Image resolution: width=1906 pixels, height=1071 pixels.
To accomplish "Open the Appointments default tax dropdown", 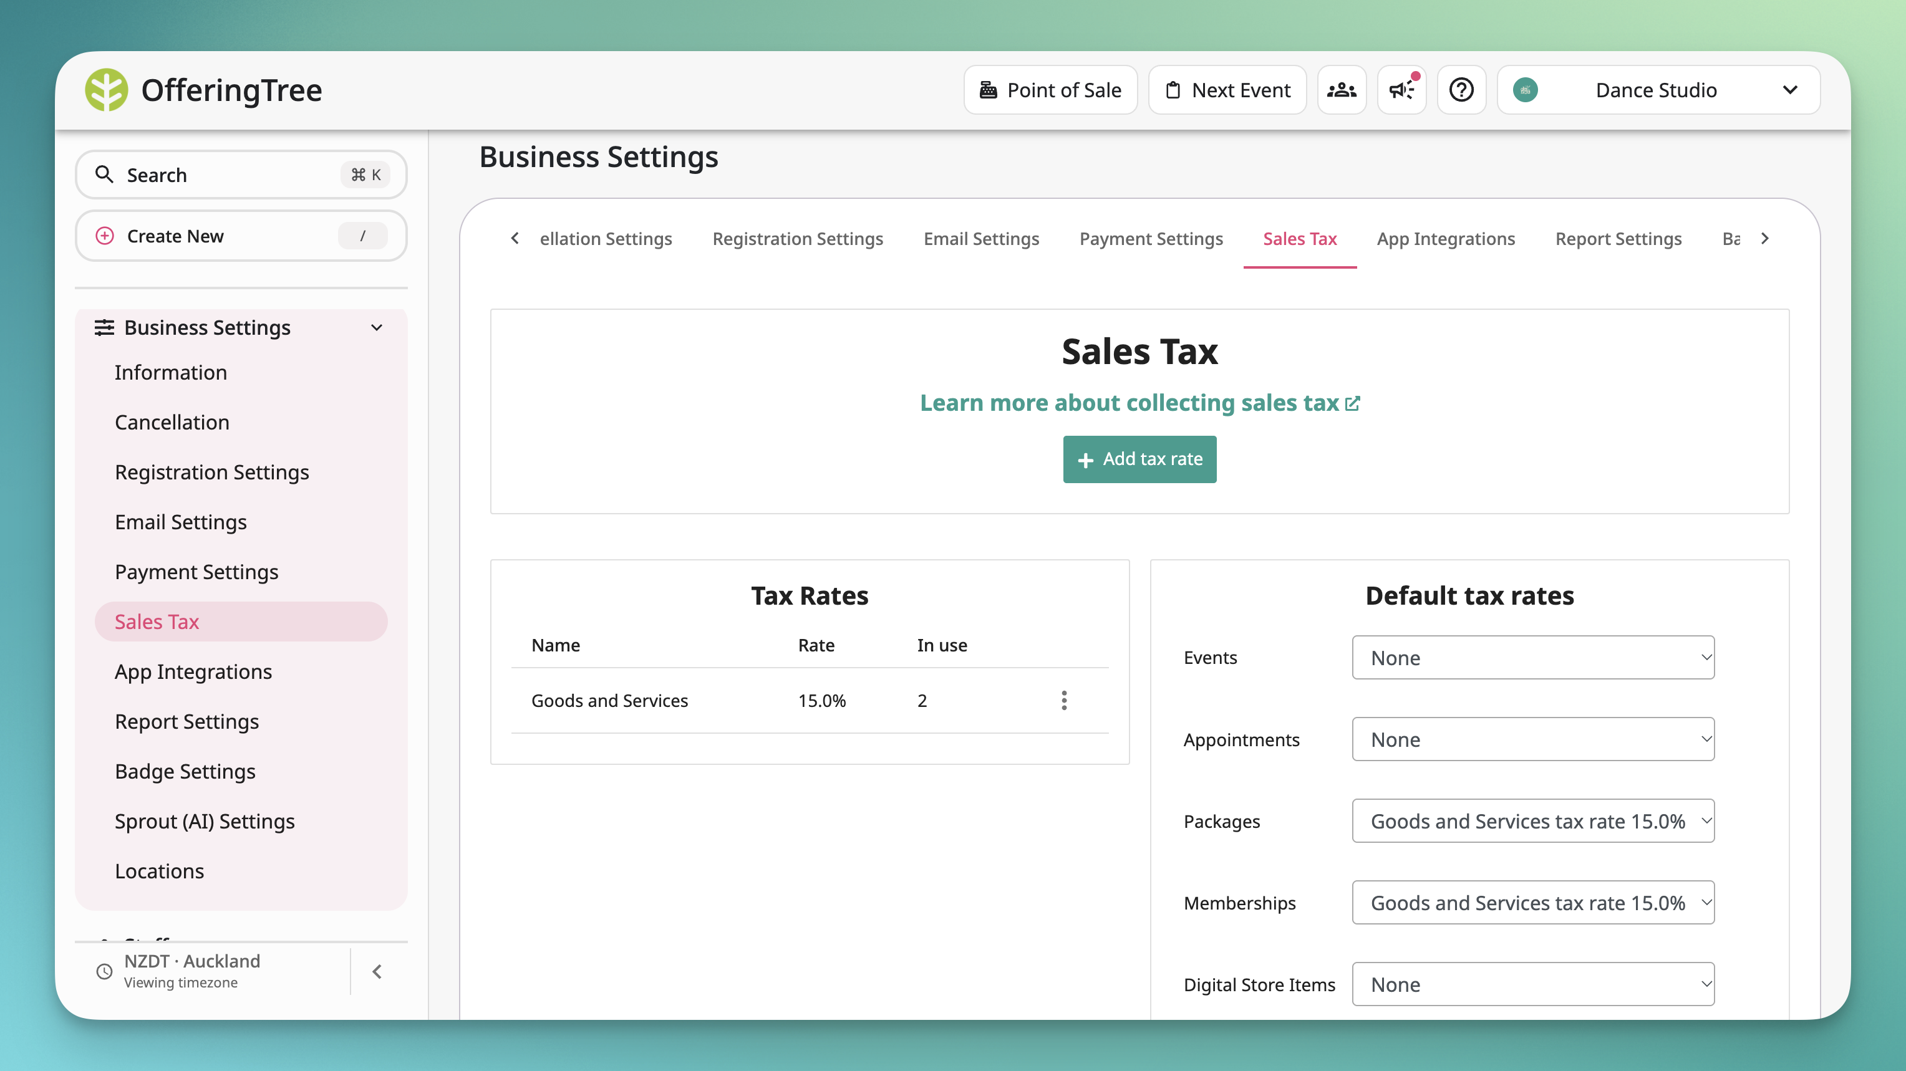I will tap(1533, 739).
